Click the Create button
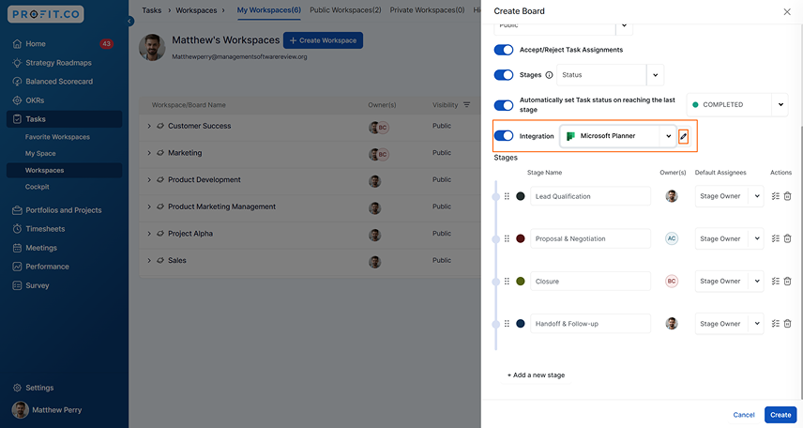Screen dimensions: 803x428 click(780, 415)
